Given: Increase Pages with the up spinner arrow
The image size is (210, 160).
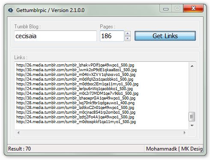Looking at the screenshot, I should click(128, 33).
